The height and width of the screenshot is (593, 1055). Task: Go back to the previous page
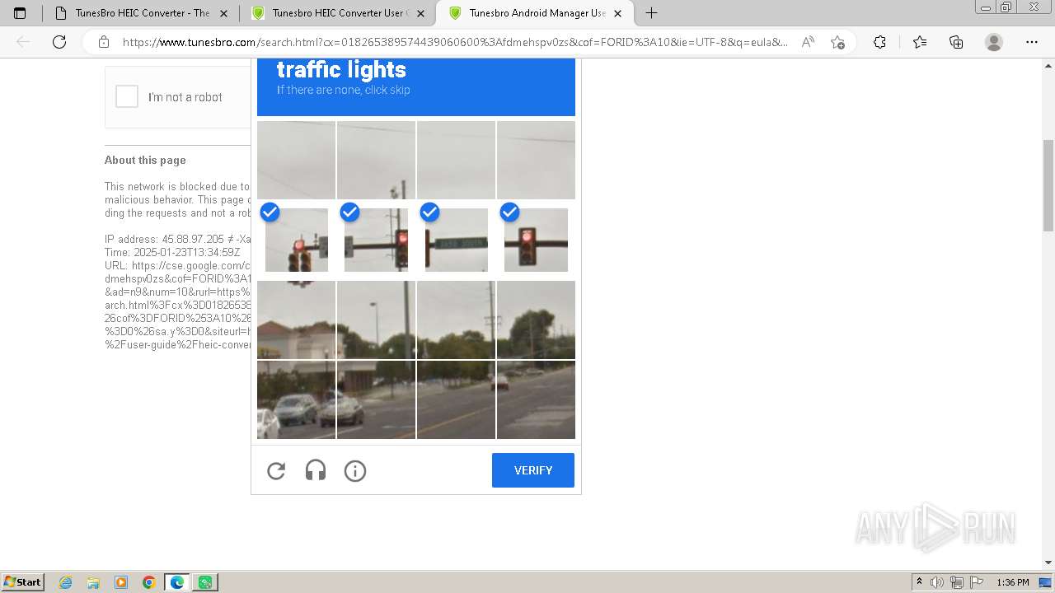coord(23,42)
